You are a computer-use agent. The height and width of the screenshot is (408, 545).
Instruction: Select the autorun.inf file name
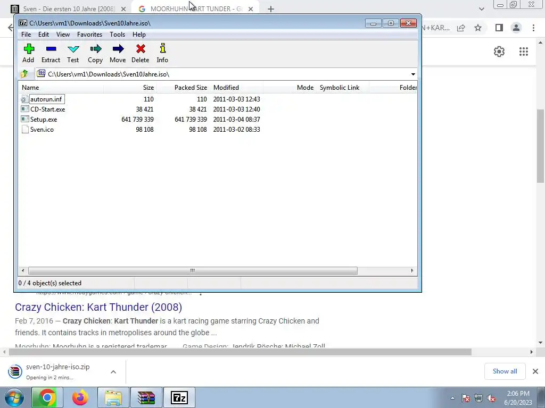(47, 99)
